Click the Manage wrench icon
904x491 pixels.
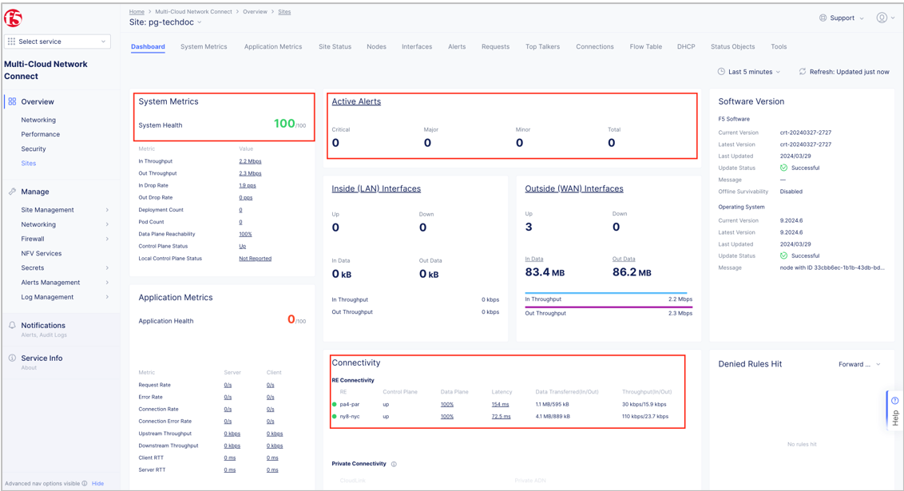click(x=12, y=192)
